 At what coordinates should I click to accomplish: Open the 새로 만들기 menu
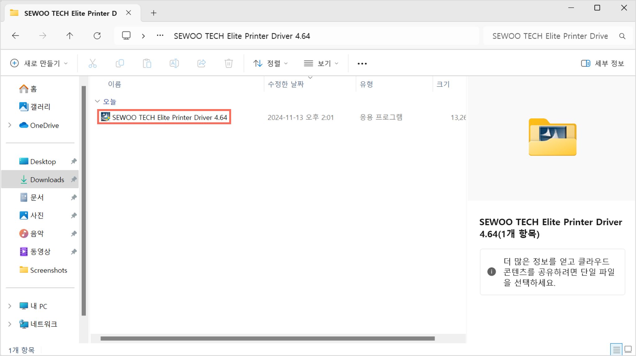(x=39, y=64)
